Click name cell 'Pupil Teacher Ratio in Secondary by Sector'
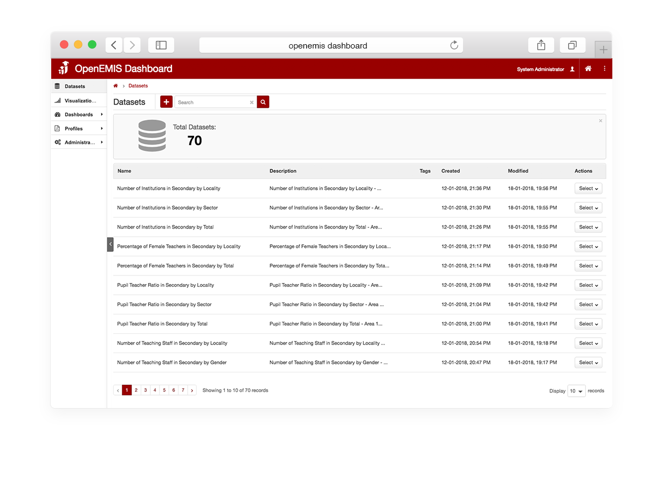The height and width of the screenshot is (483, 663). pos(164,305)
